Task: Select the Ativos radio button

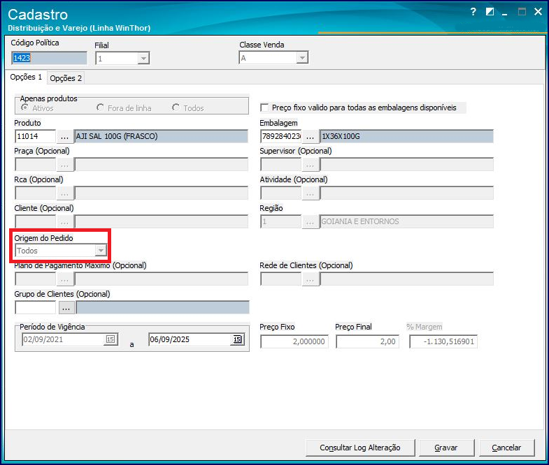Action: (x=24, y=108)
